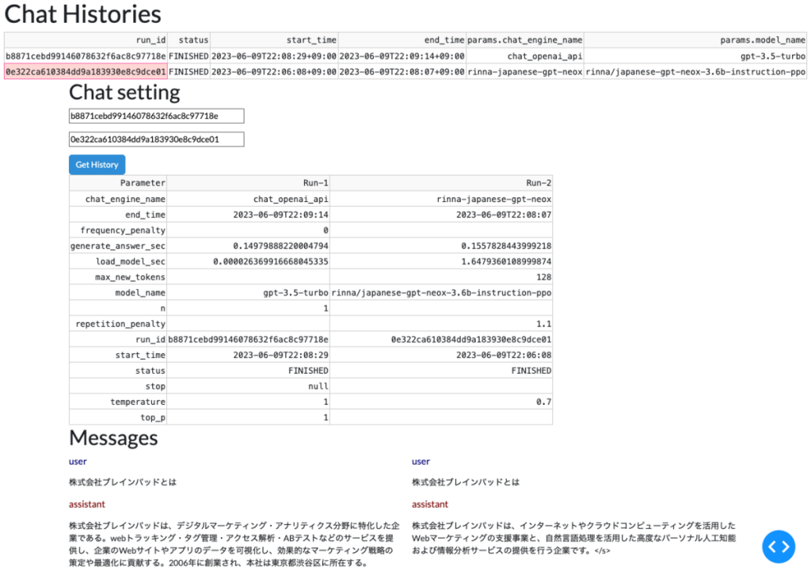Click the Messages heading
Screen dimensions: 811x575
tap(113, 437)
